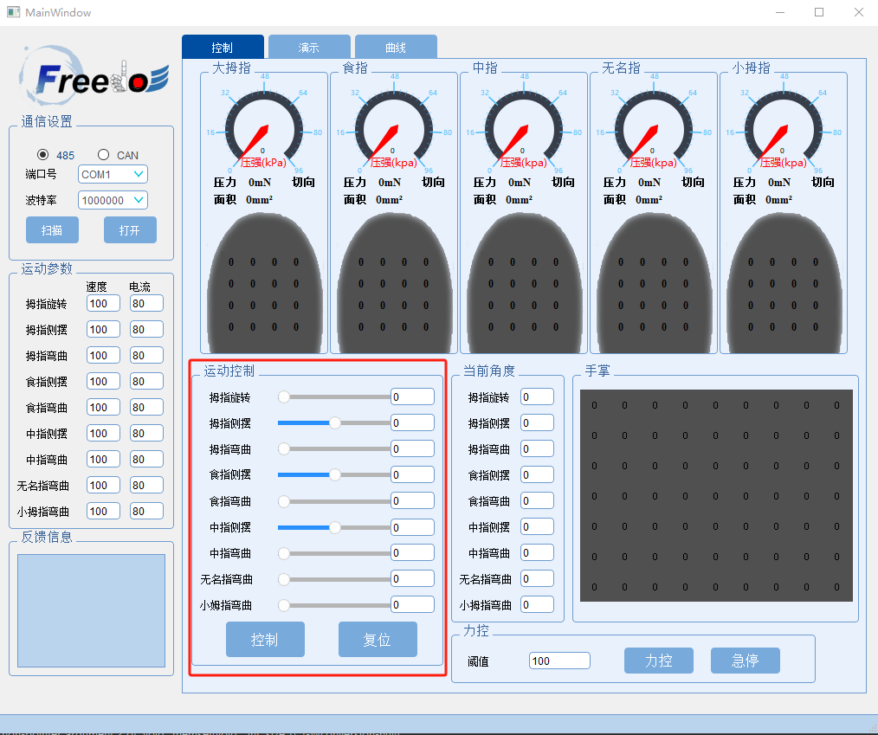Click the 小拇指弯曲 current angle field
The image size is (878, 735).
[537, 604]
